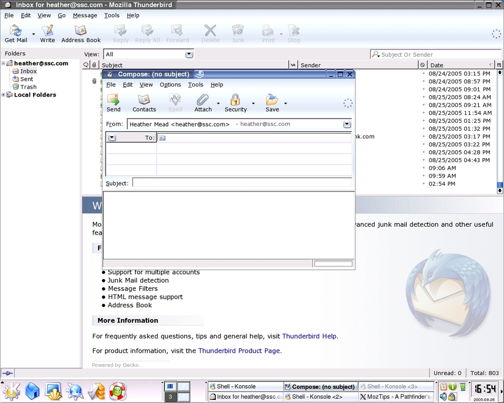The width and height of the screenshot is (504, 403).
Task: Select the Sent folder
Action: [26, 79]
